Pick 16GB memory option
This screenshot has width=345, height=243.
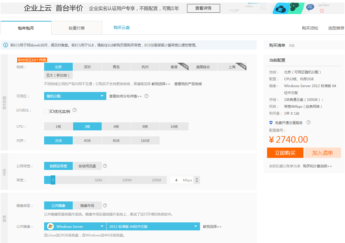(x=145, y=140)
